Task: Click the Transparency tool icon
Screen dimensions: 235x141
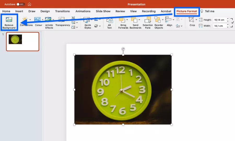Action: (x=61, y=20)
